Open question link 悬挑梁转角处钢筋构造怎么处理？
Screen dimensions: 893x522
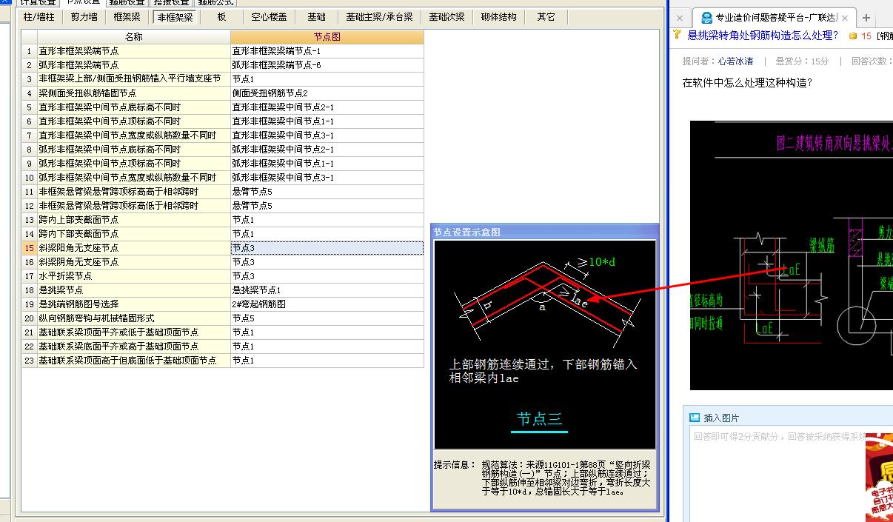click(x=763, y=35)
